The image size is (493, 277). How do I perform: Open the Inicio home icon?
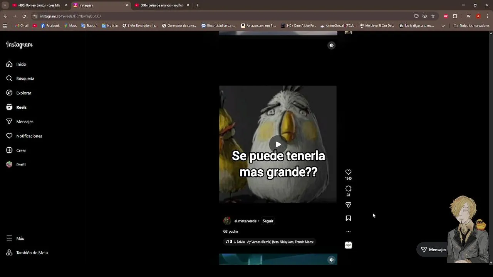(9, 64)
